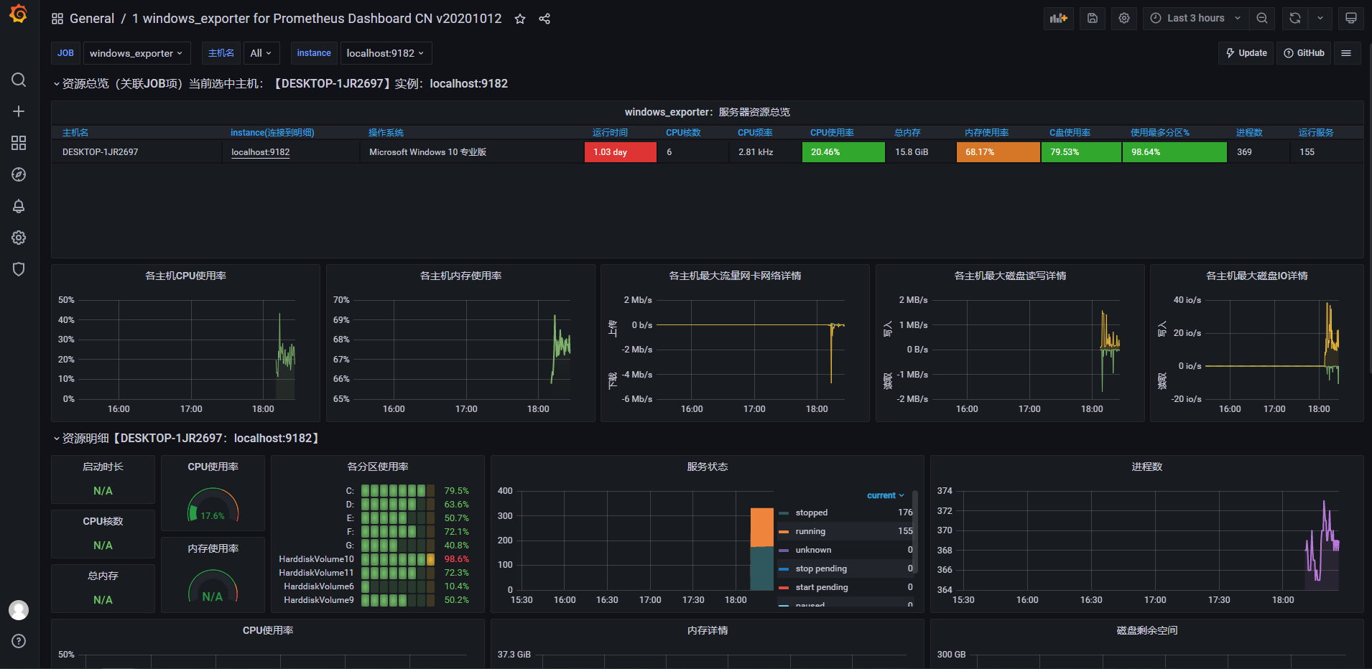Toggle the stopped series in 服务状态 legend

(810, 512)
